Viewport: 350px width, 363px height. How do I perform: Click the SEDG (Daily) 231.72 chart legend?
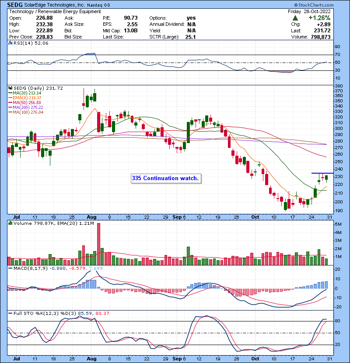click(38, 88)
